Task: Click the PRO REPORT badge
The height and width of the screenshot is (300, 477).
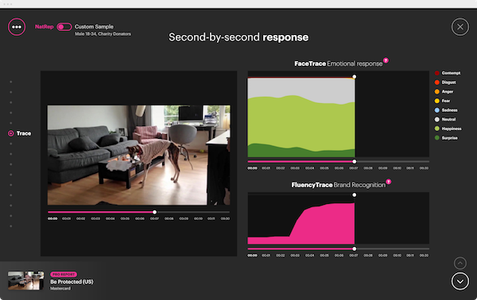Action: point(64,274)
